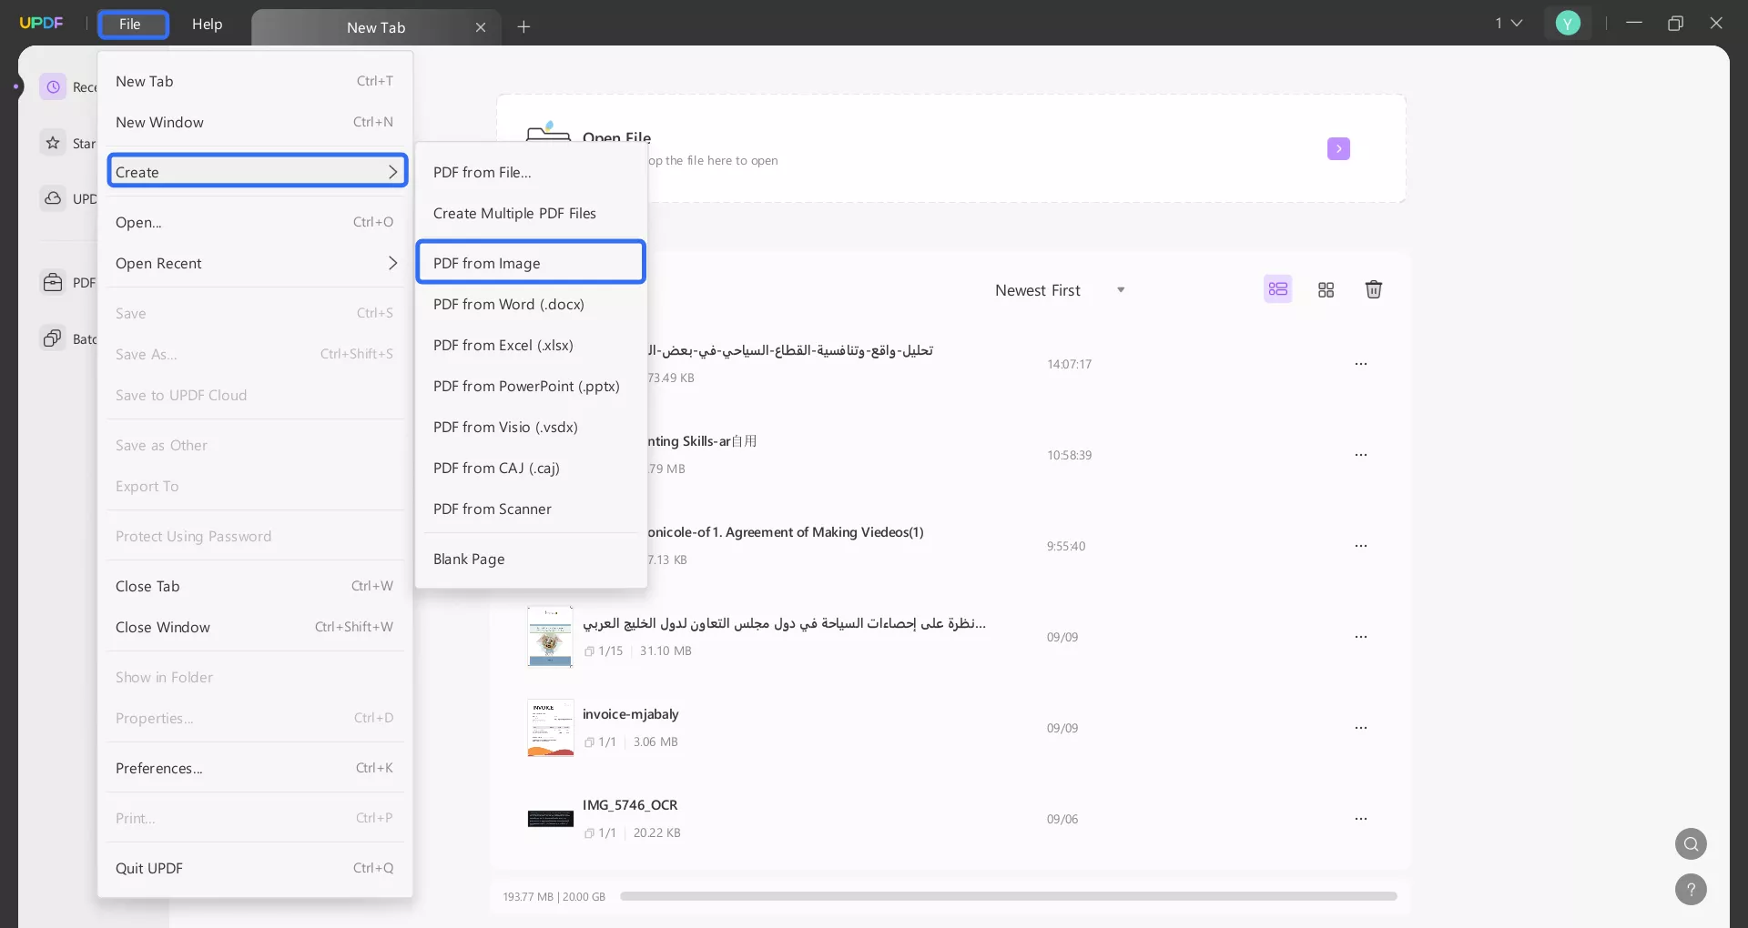Open more options for invoice-mjabaly
Viewport: 1748px width, 928px height.
point(1361,728)
